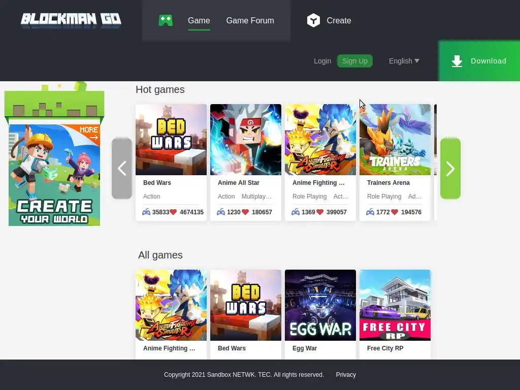Open the Create Your World banner
This screenshot has width=520, height=390.
54,175
